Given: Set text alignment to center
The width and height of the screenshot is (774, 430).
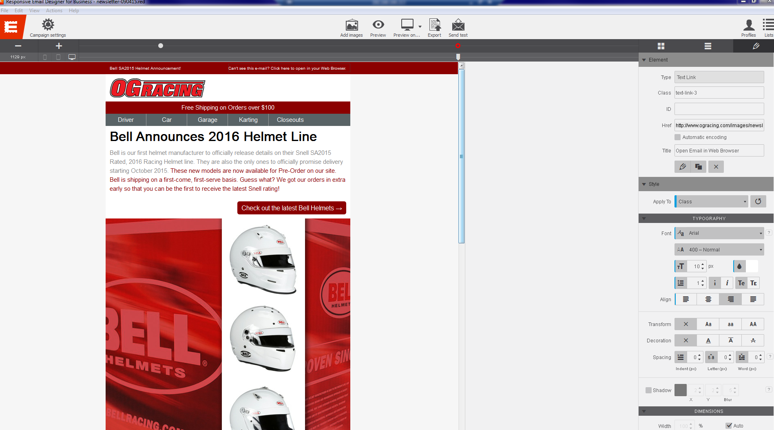Looking at the screenshot, I should pos(708,300).
